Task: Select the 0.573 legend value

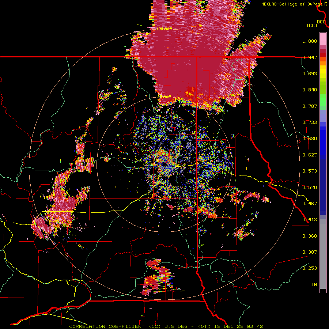Action: tap(310, 171)
